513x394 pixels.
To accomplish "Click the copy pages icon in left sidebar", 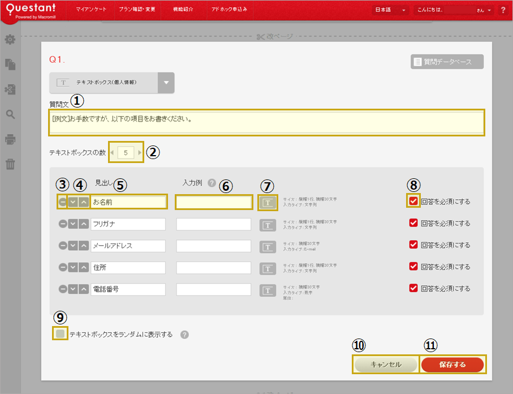I will pyautogui.click(x=10, y=65).
